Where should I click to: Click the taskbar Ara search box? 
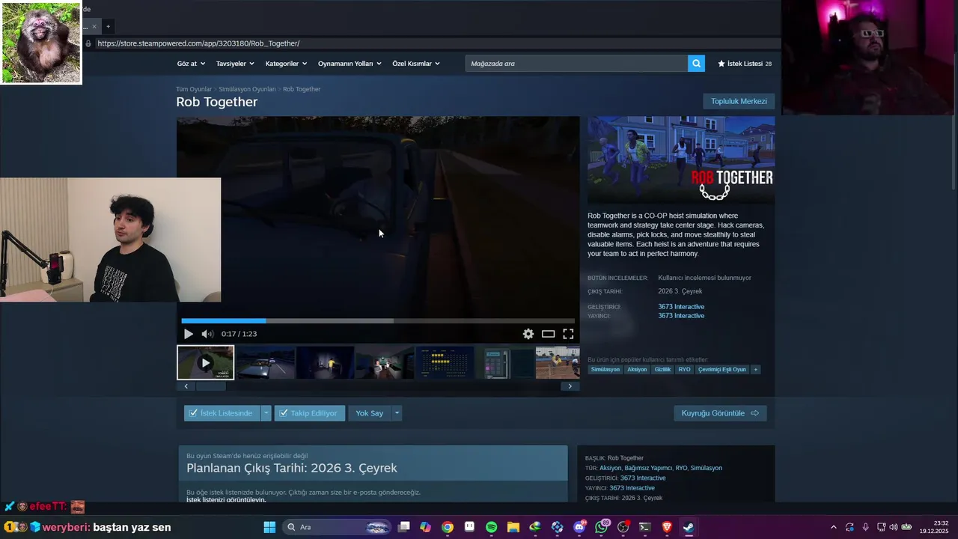click(x=337, y=527)
